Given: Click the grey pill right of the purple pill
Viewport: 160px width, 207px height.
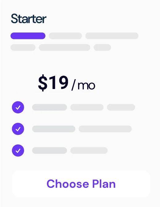Looking at the screenshot, I should [x=65, y=36].
